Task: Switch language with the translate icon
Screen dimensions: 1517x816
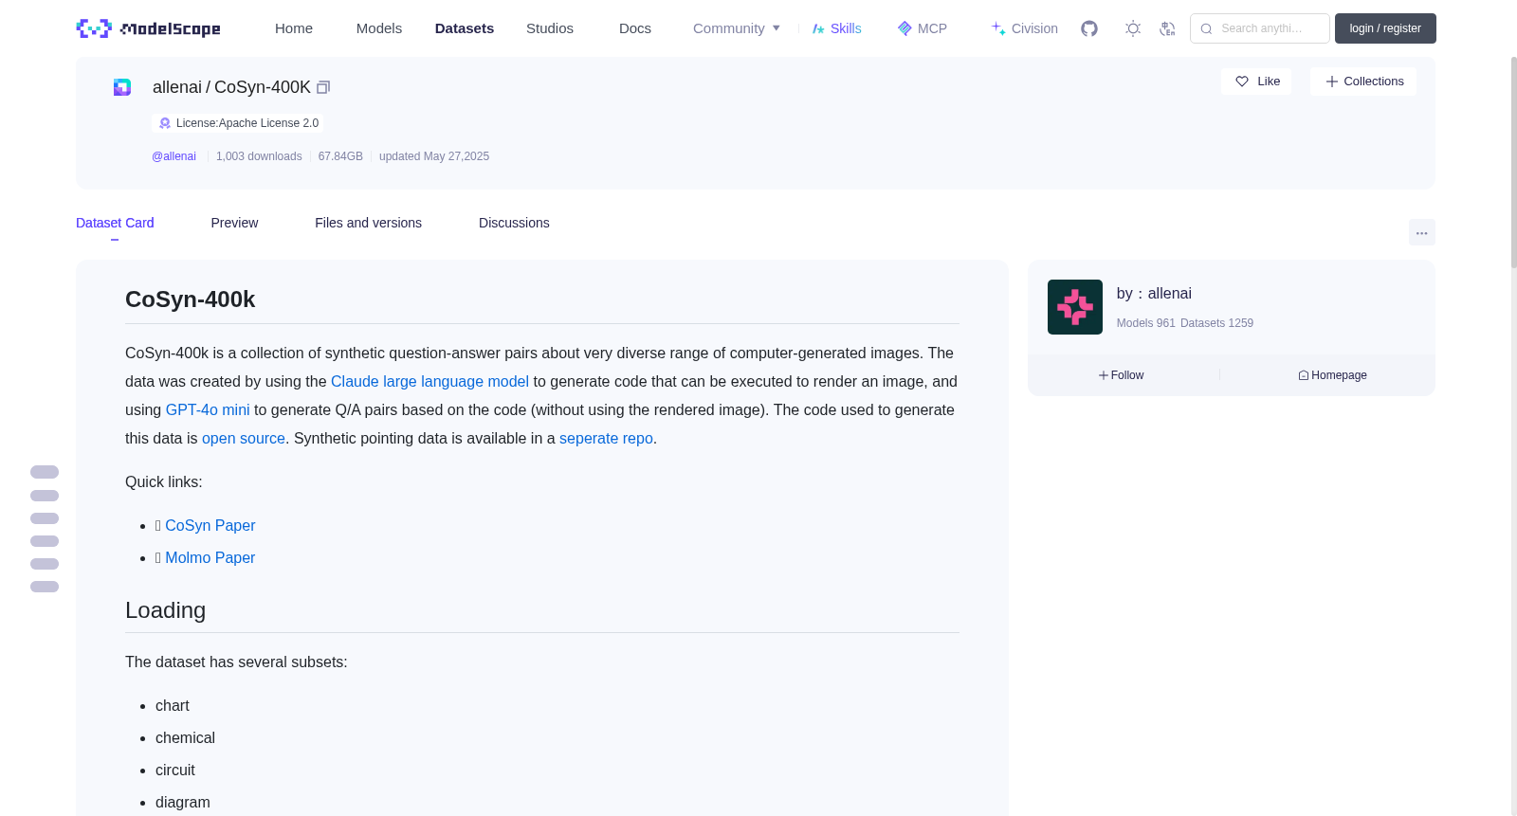Action: pos(1167,28)
